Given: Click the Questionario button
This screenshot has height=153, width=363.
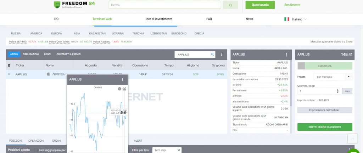Looking at the screenshot, I should click(260, 5).
